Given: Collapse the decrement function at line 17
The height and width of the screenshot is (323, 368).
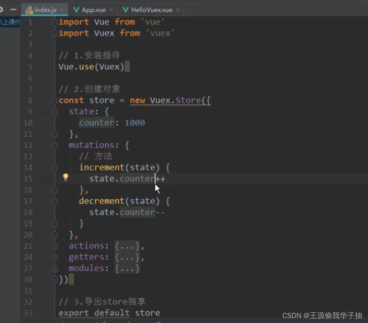Looking at the screenshot, I should click(x=55, y=202).
